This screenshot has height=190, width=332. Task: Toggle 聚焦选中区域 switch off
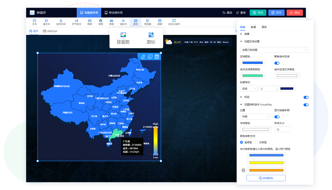tap(277, 63)
